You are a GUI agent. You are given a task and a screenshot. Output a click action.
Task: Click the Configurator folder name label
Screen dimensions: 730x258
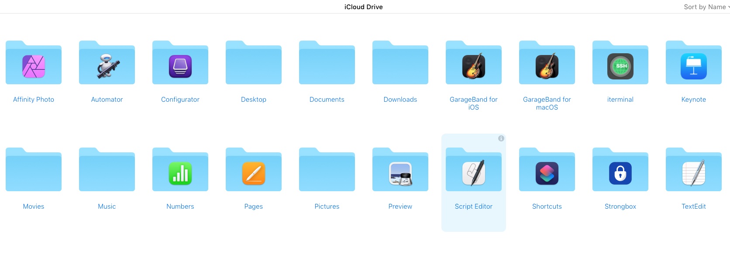(180, 100)
